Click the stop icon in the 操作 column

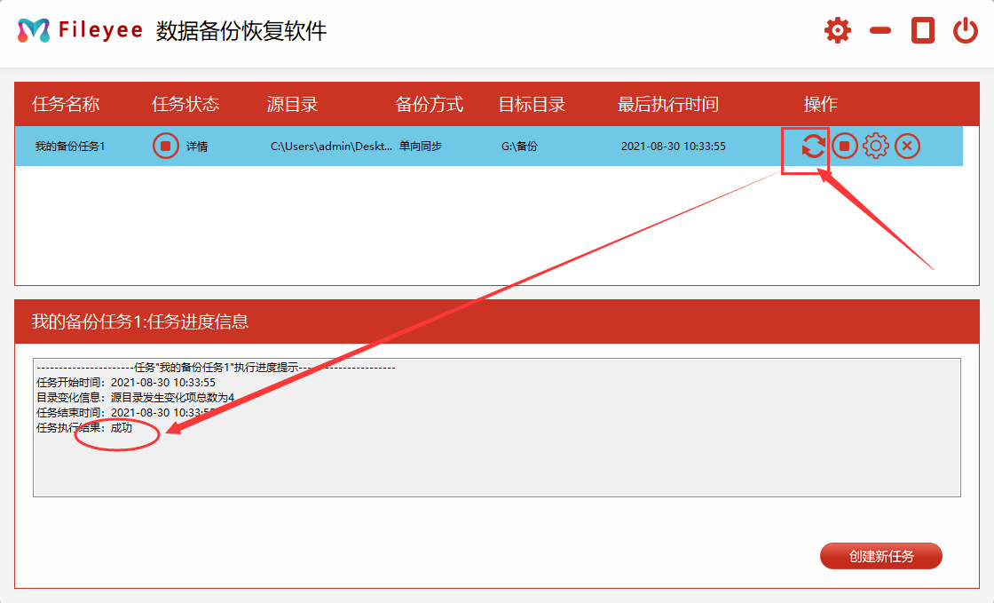(x=845, y=146)
